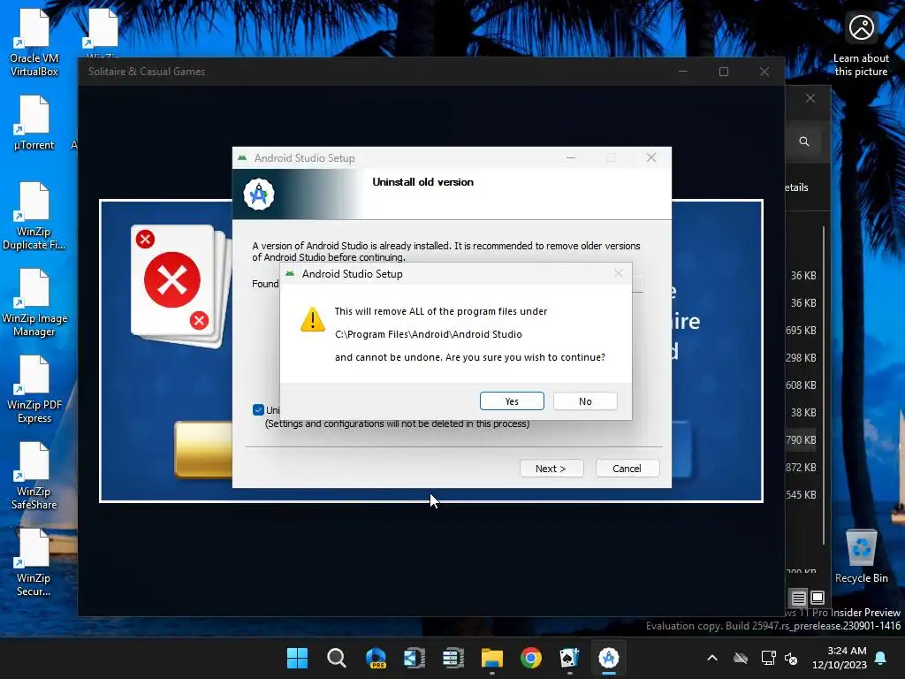Screen dimensions: 905x679
Task: Click the Android Studio logo in setup header
Action: pyautogui.click(x=259, y=194)
